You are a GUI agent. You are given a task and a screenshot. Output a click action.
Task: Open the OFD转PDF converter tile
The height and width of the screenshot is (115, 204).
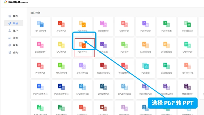tap(124, 26)
